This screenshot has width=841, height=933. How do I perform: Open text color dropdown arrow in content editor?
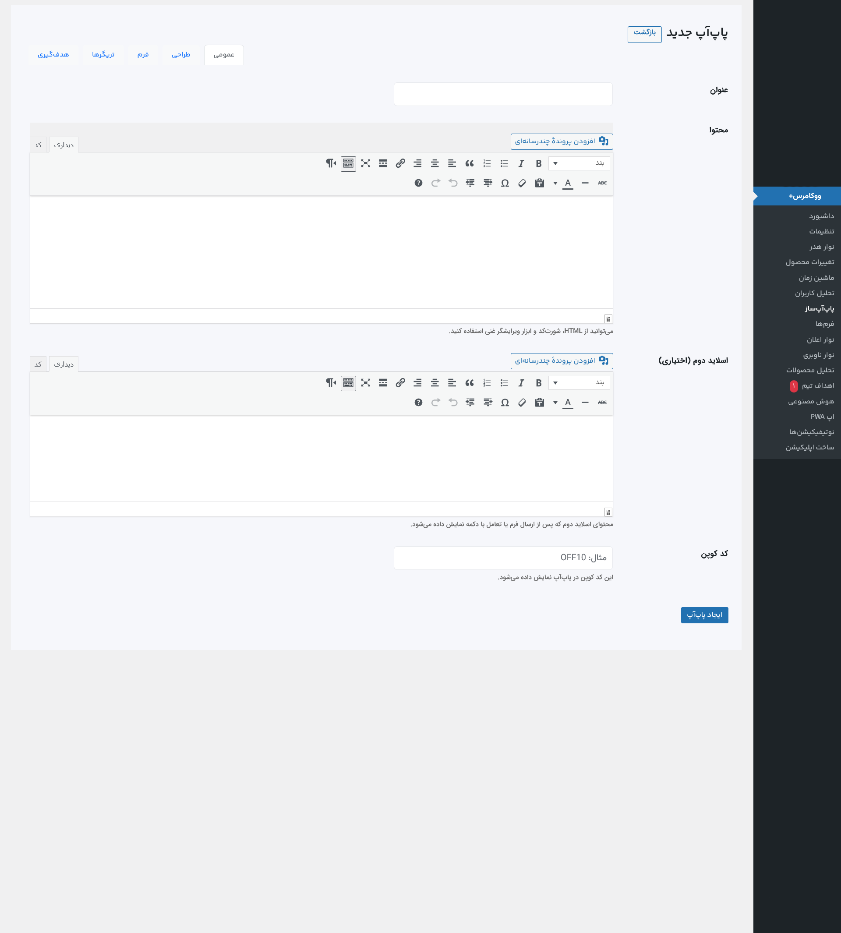(555, 184)
